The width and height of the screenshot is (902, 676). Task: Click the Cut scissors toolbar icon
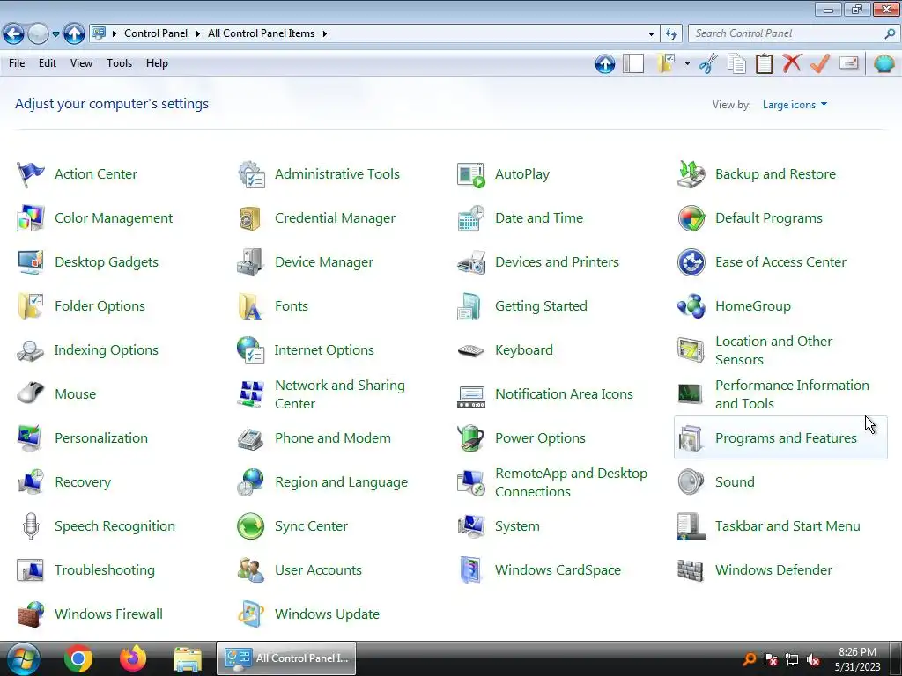tap(709, 63)
